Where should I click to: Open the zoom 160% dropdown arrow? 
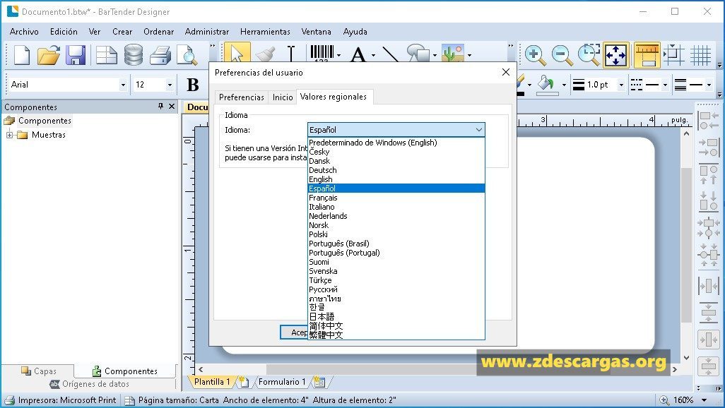coord(705,400)
